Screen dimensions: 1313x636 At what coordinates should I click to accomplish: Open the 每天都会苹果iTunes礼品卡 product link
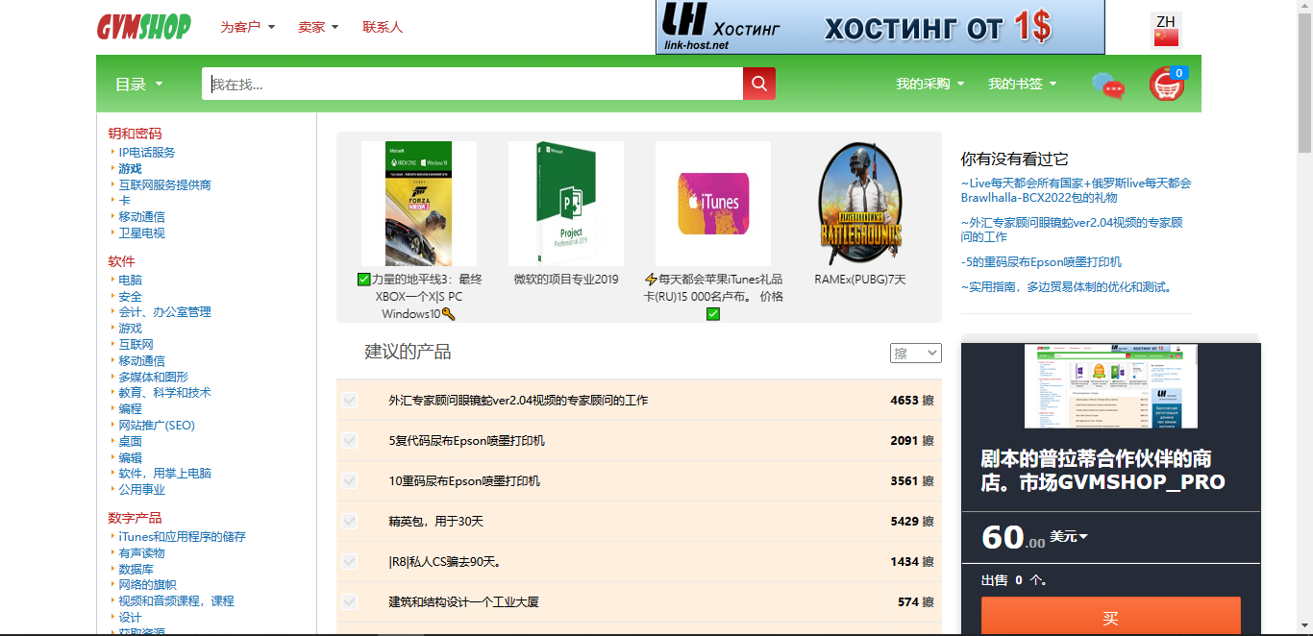pos(713,296)
